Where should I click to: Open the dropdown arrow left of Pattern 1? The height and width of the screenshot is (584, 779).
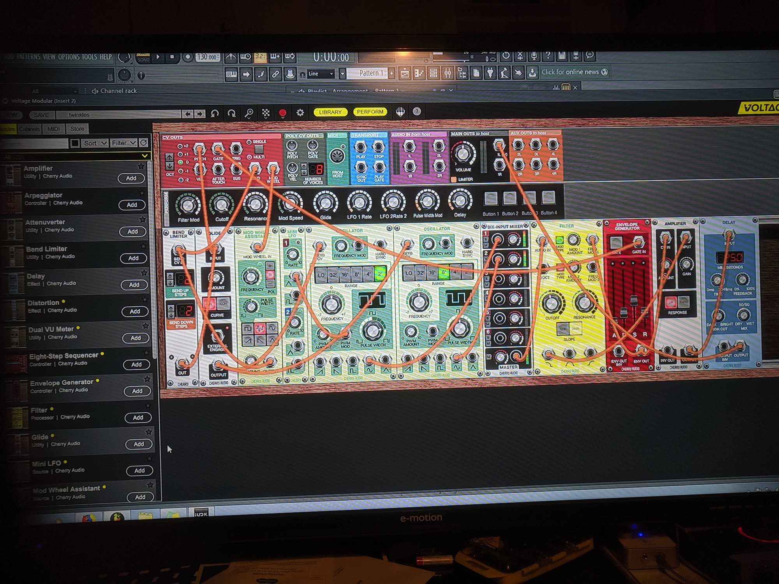(342, 74)
